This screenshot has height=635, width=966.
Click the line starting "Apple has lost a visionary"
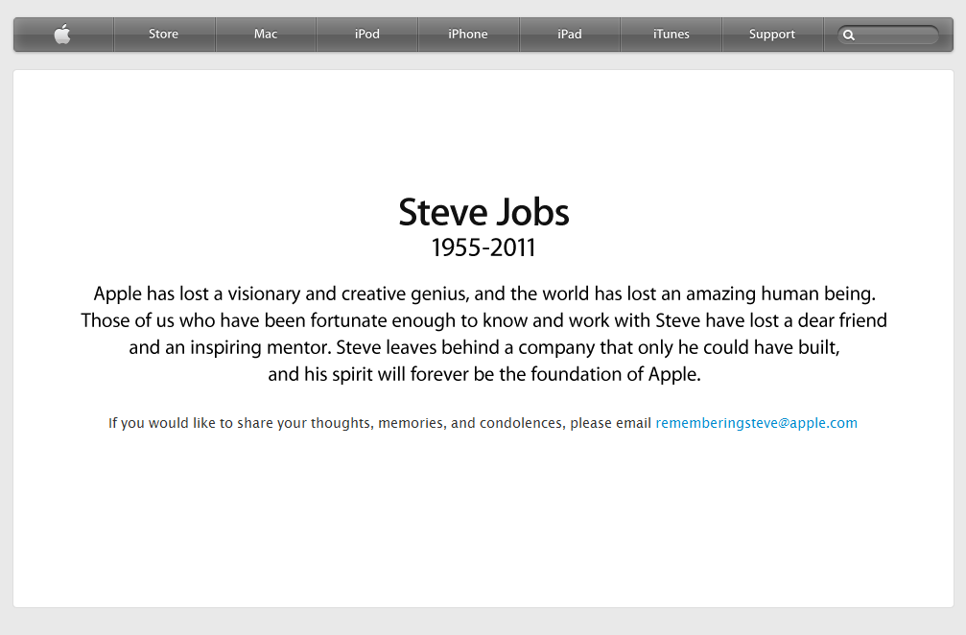[x=483, y=294]
